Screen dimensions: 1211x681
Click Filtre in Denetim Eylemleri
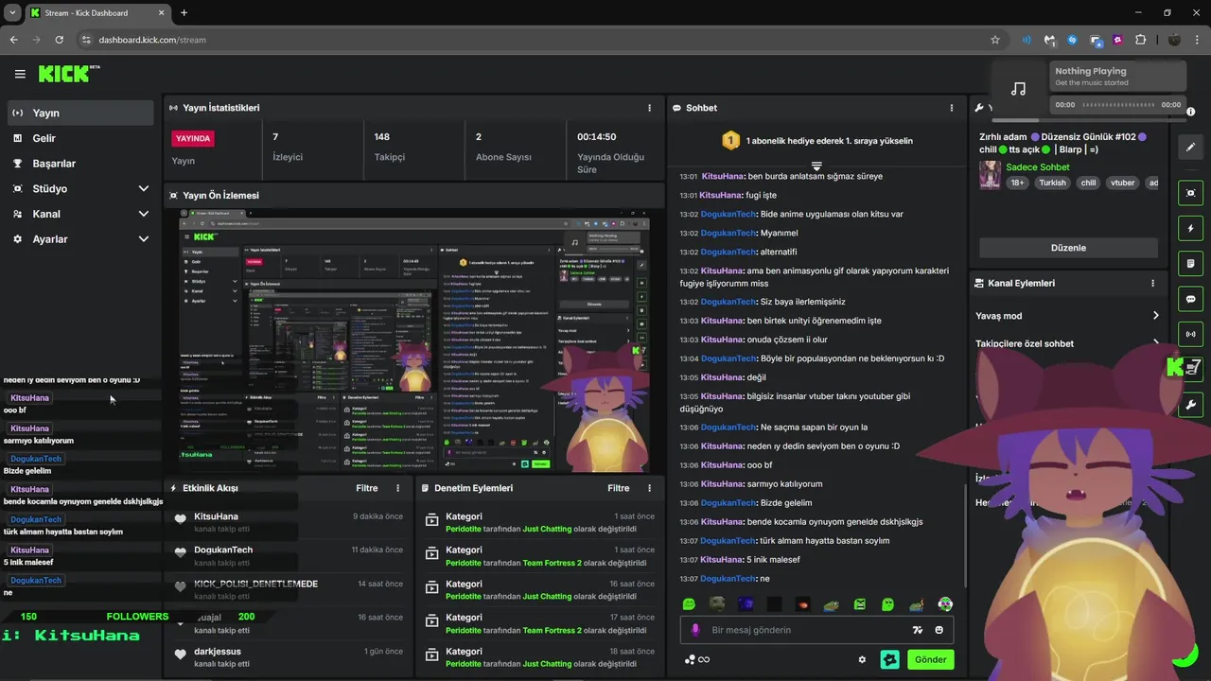(x=619, y=488)
